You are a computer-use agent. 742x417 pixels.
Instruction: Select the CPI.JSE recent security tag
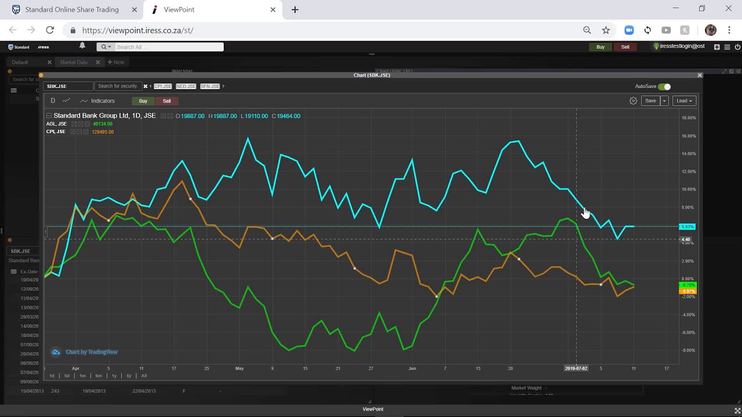[x=163, y=86]
